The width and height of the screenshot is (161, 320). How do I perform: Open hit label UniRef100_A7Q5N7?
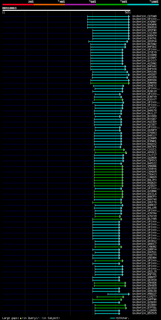pos(144,22)
